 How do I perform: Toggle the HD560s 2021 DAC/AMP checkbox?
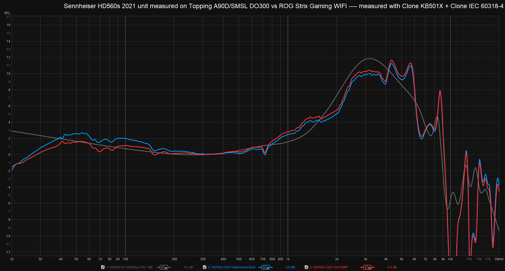click(x=306, y=267)
